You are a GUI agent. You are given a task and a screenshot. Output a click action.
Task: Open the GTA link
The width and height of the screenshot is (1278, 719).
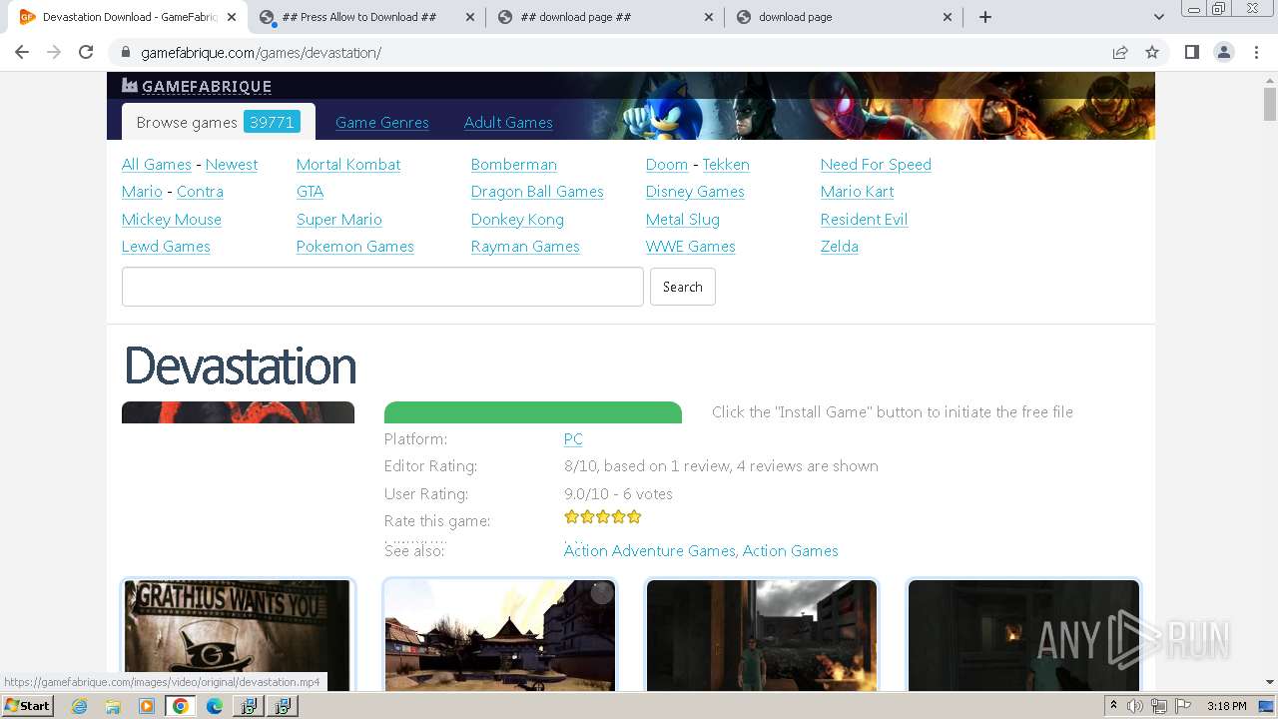tap(310, 192)
